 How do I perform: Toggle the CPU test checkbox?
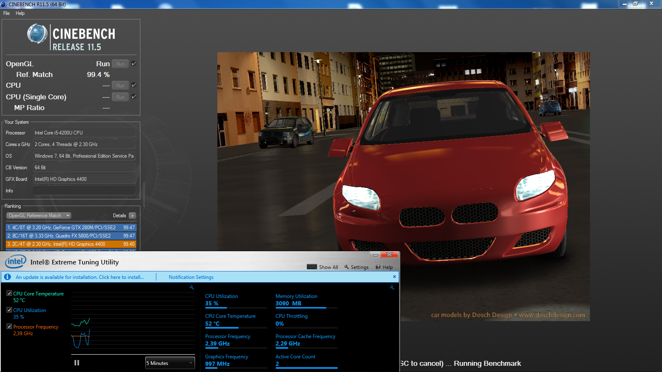(134, 85)
